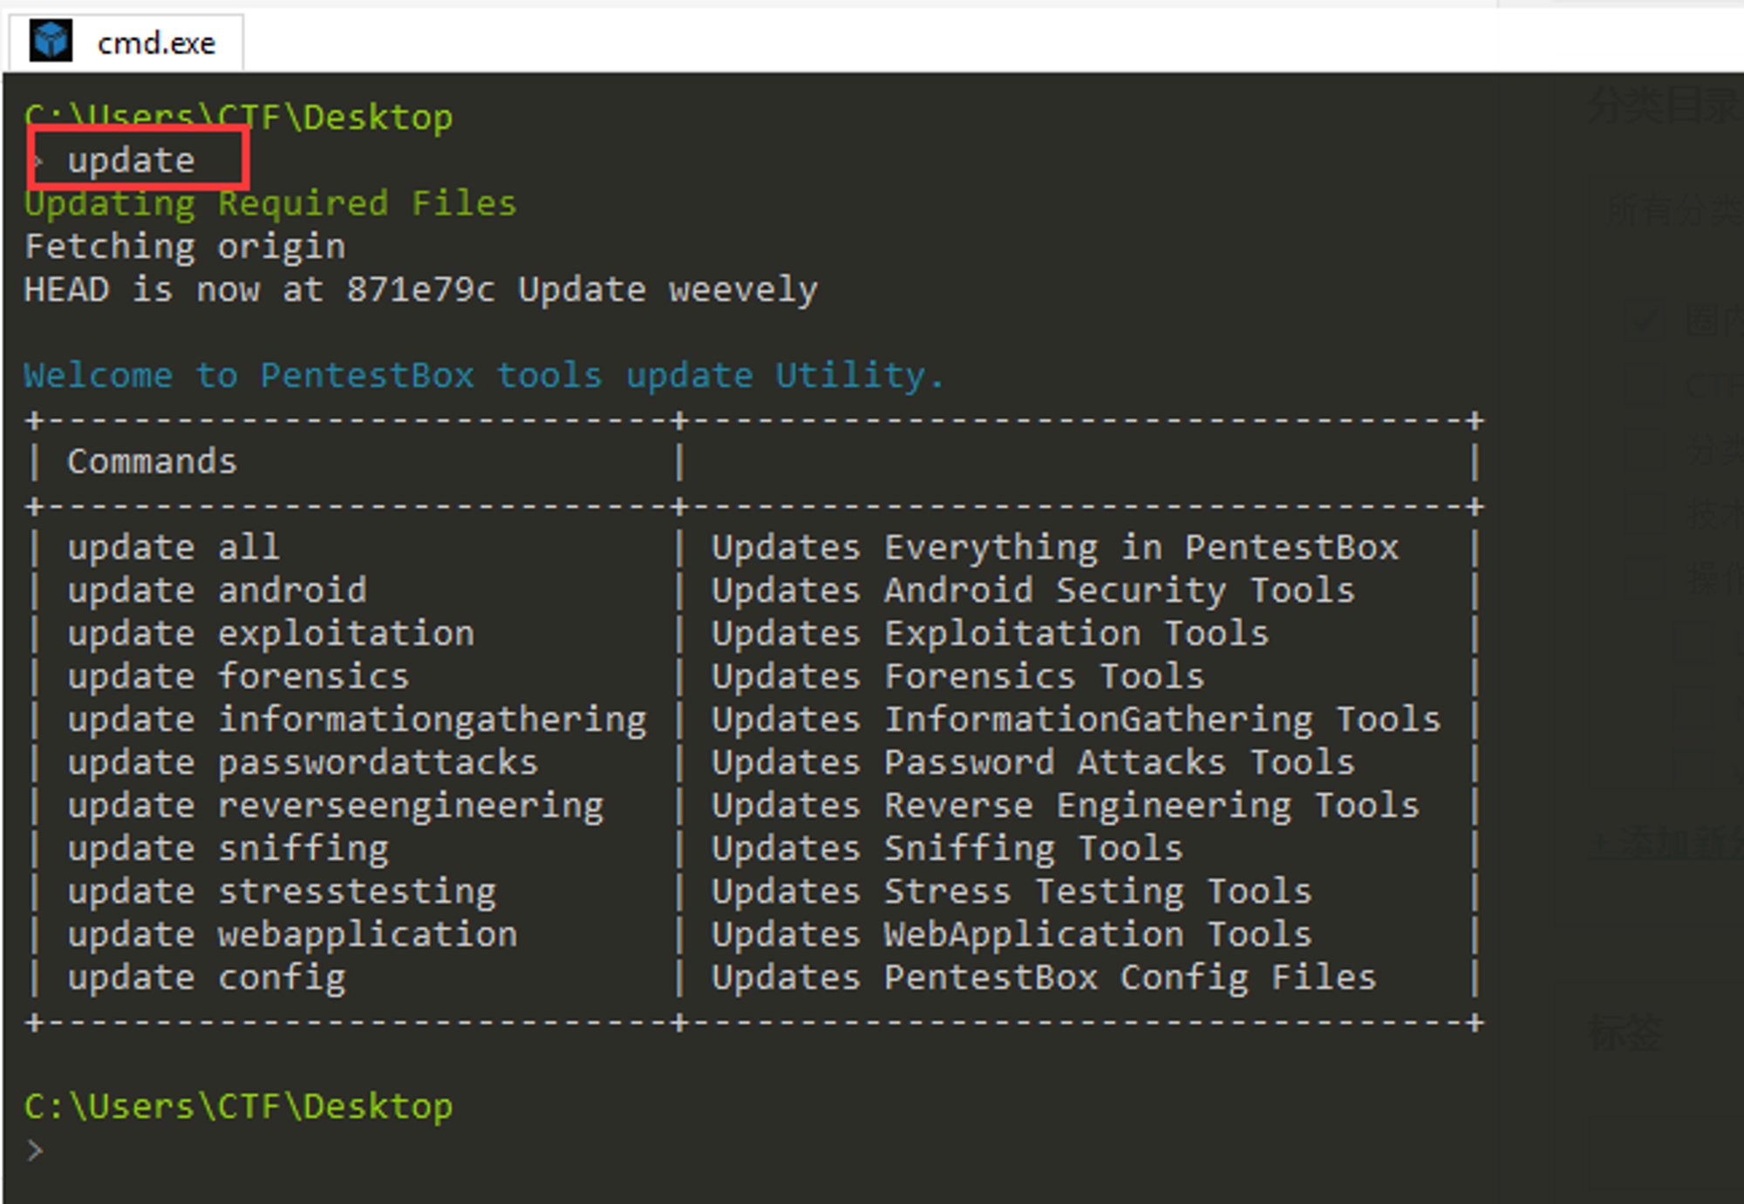The image size is (1744, 1204).
Task: Click 'Updates Sniffing Tools' description
Action: (x=948, y=849)
